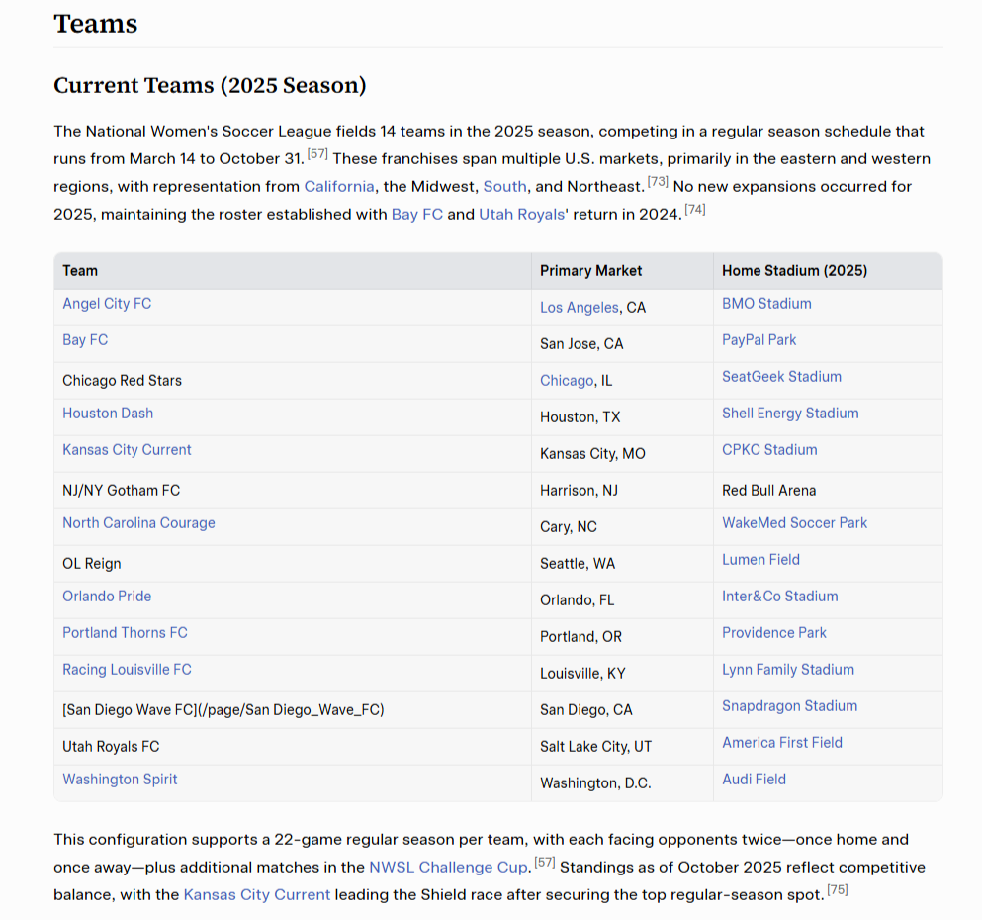Screen dimensions: 982x920
Task: Open Los Angeles market link
Action: 580,308
